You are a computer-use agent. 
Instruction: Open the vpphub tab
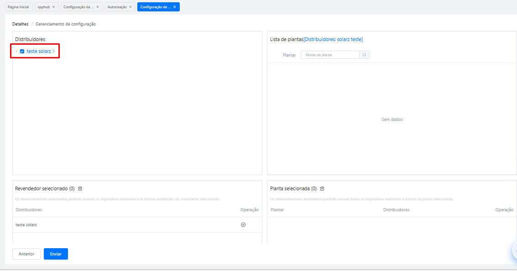pyautogui.click(x=43, y=7)
